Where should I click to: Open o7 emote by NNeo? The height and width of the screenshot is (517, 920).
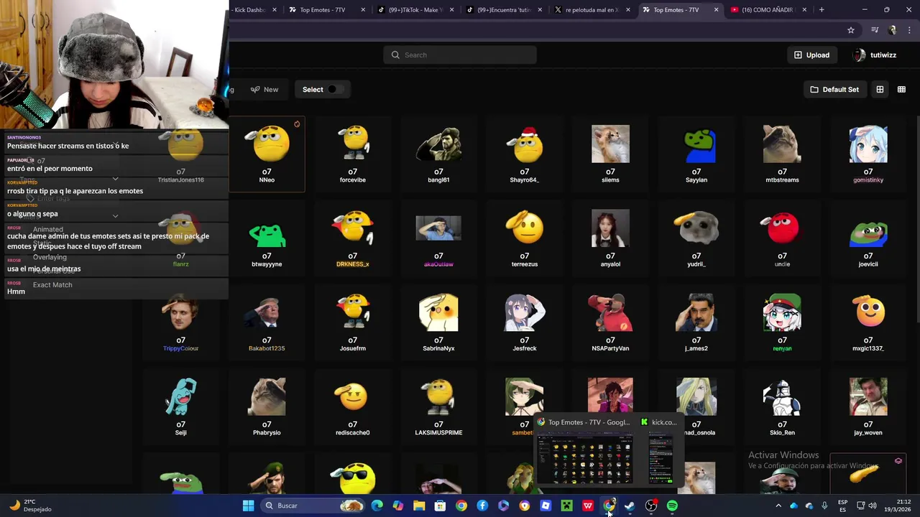(267, 154)
